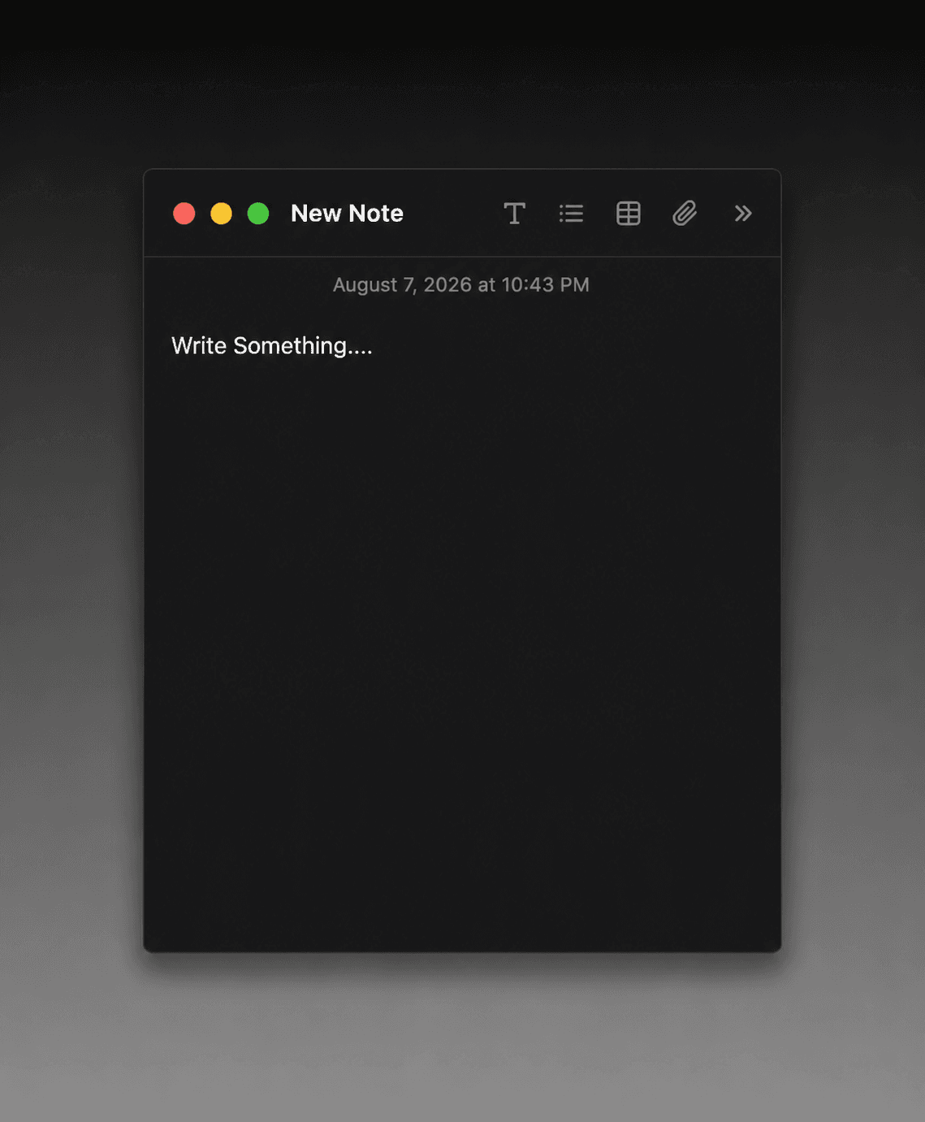This screenshot has width=925, height=1122.
Task: Attach a file with the paperclip icon
Action: (x=685, y=214)
